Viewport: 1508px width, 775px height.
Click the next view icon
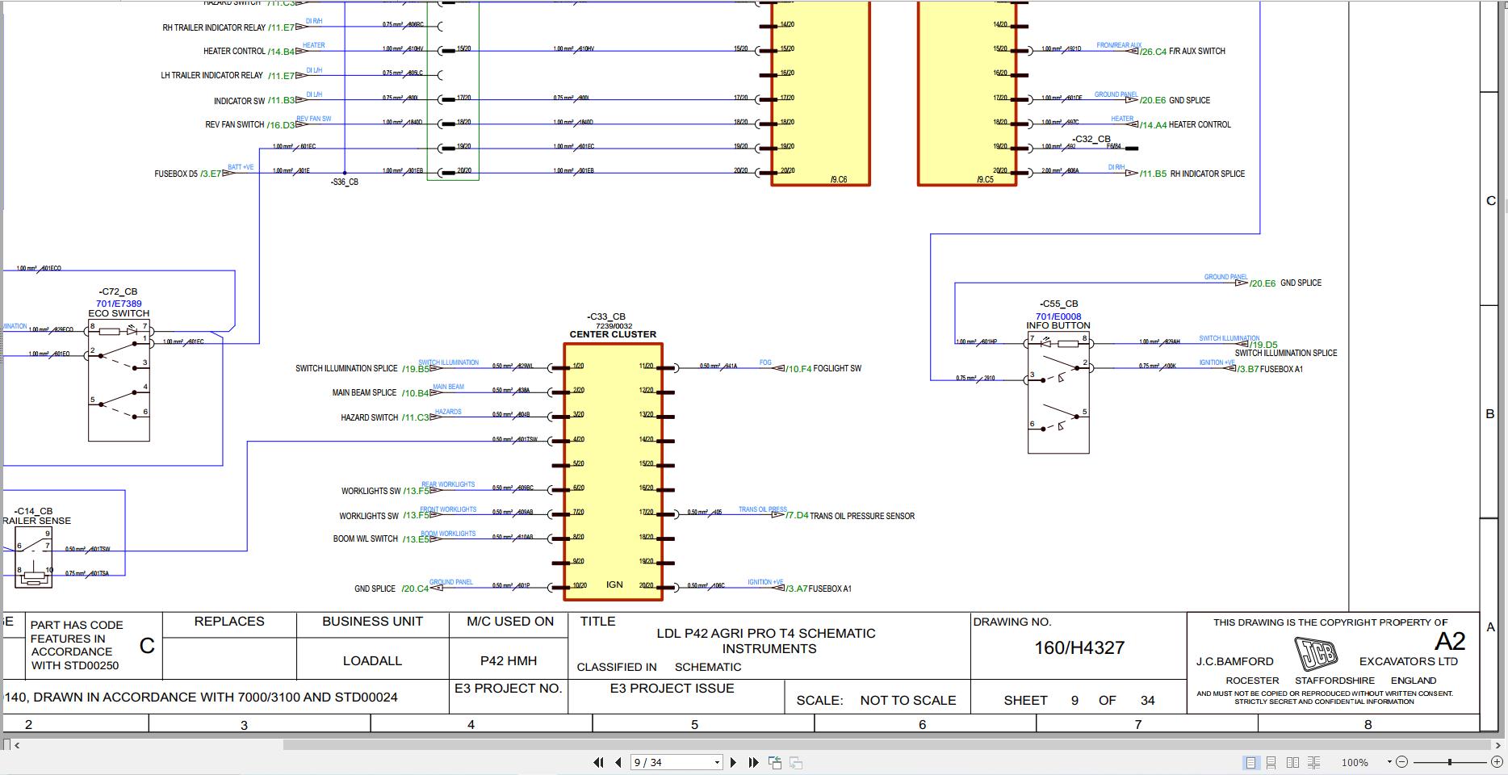point(794,762)
